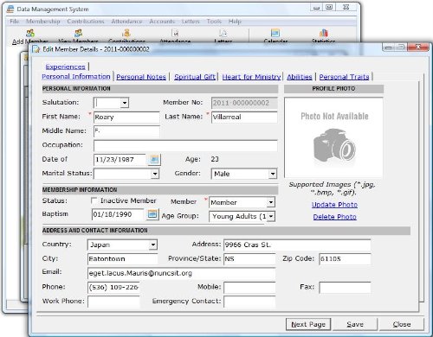
Task: Click the Province/State field containing NS
Action: click(x=249, y=259)
